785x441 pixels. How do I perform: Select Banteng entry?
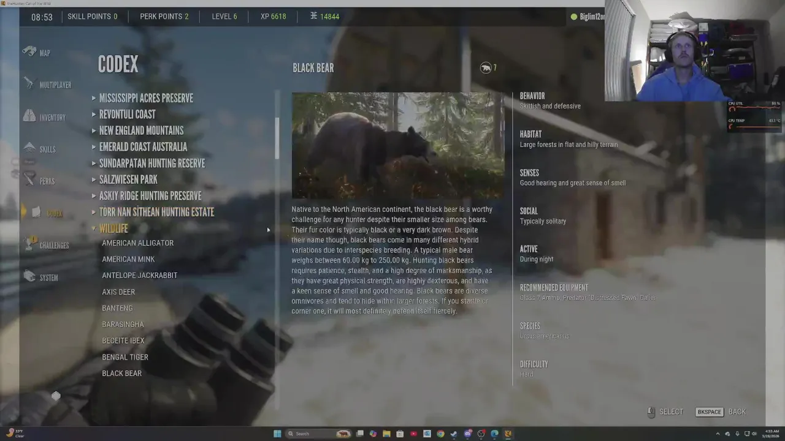pyautogui.click(x=117, y=308)
